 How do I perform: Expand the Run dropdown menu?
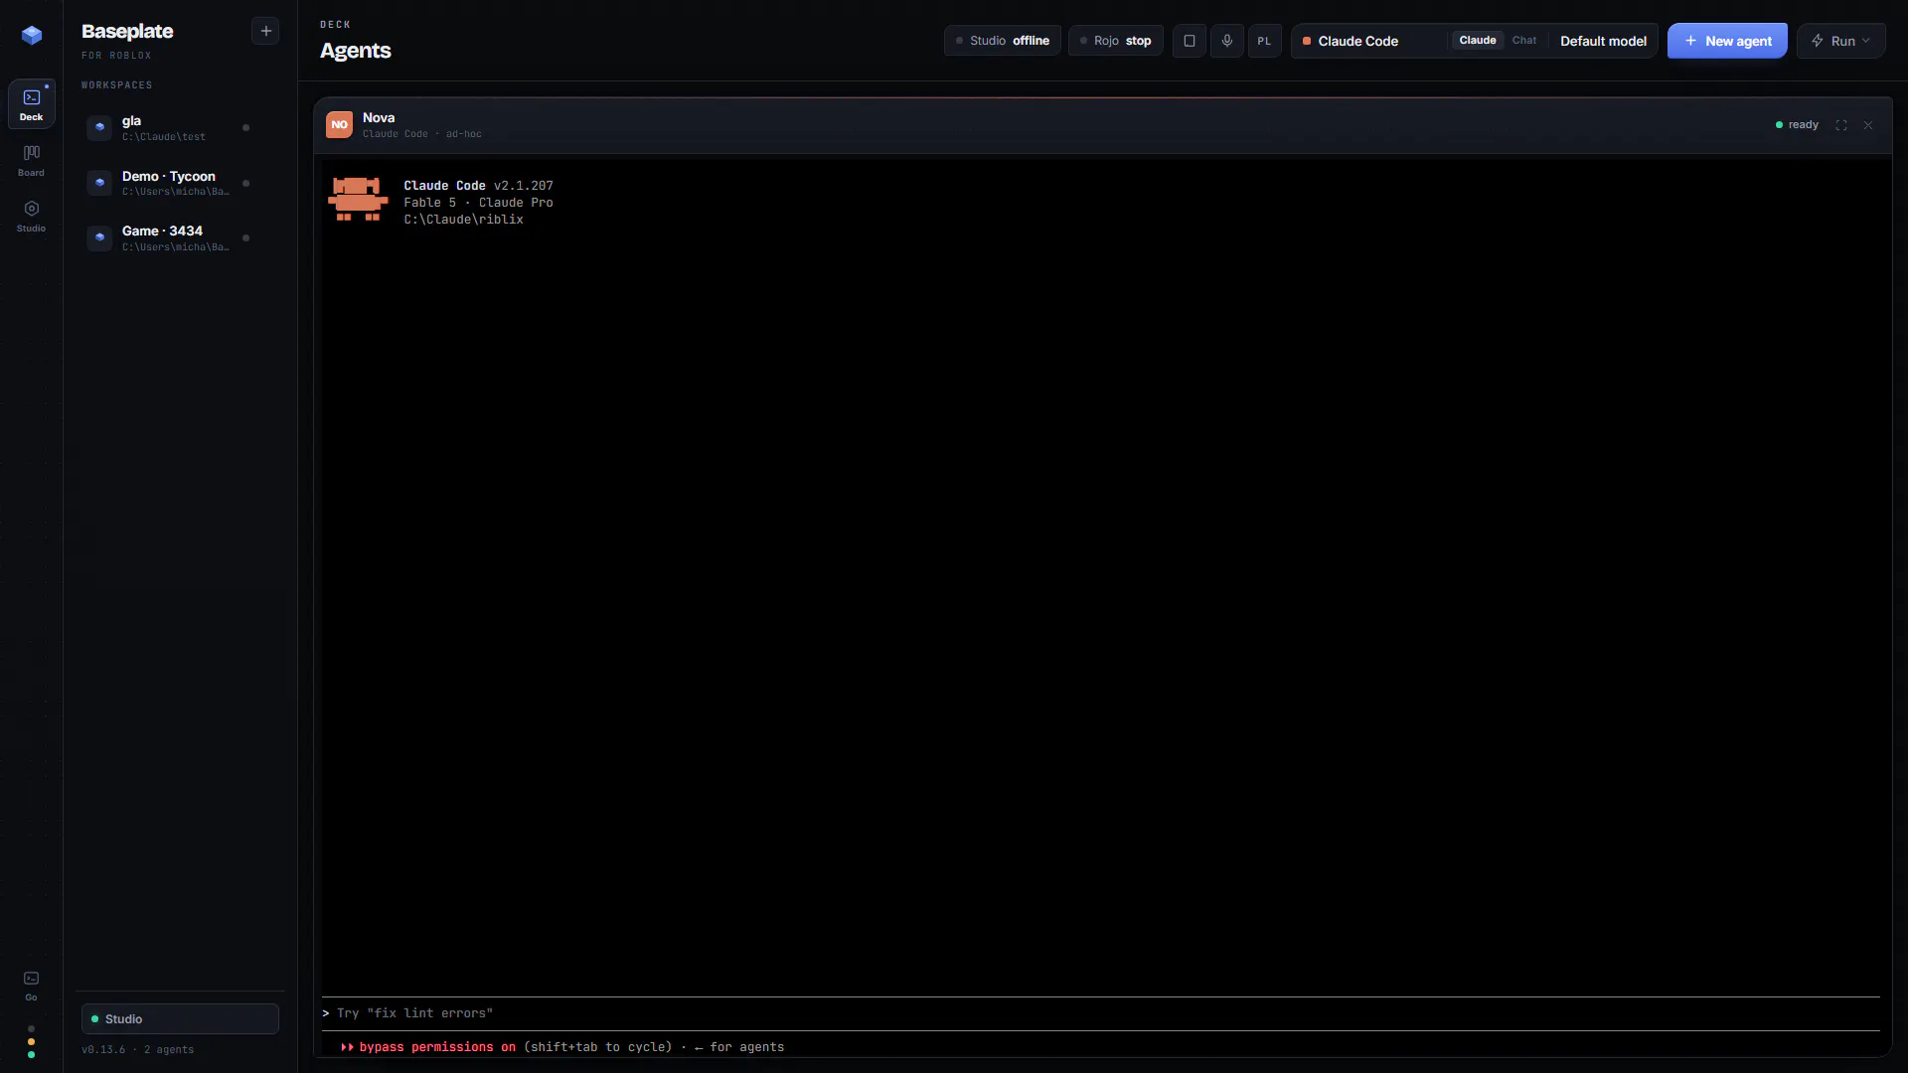[1841, 41]
